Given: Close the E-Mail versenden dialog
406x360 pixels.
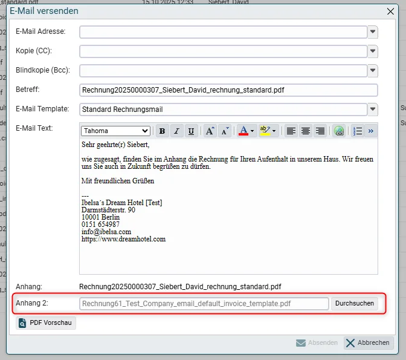Looking at the screenshot, I should pyautogui.click(x=390, y=11).
